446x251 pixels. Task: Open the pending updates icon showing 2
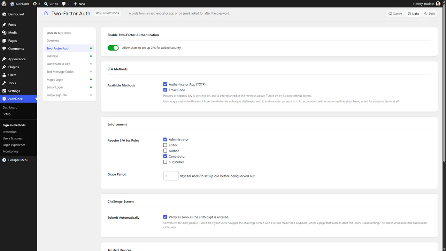click(36, 4)
